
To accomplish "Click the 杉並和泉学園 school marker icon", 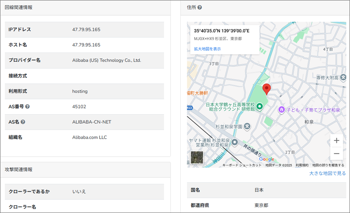I will pyautogui.click(x=247, y=126).
